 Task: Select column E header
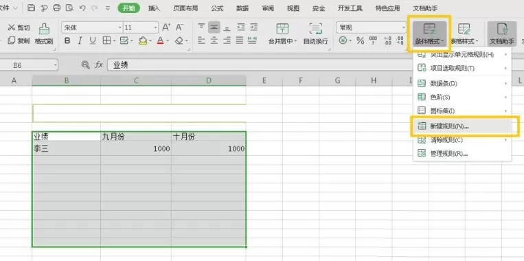coord(264,80)
